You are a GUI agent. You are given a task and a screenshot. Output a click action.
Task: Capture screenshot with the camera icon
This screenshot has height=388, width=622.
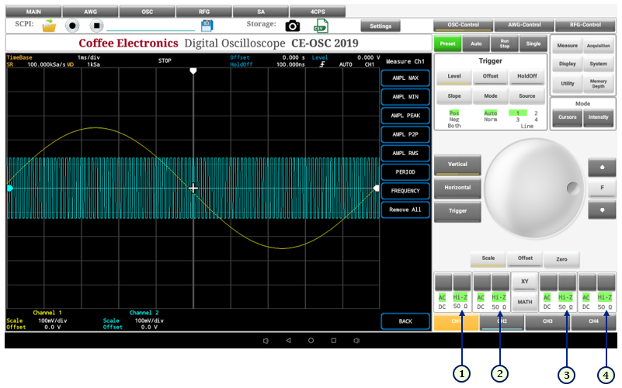(293, 26)
